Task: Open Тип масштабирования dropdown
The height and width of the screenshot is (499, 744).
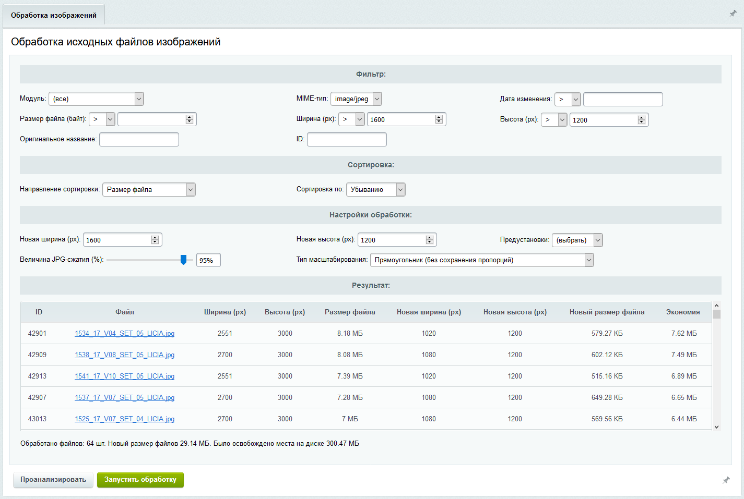Action: (482, 260)
